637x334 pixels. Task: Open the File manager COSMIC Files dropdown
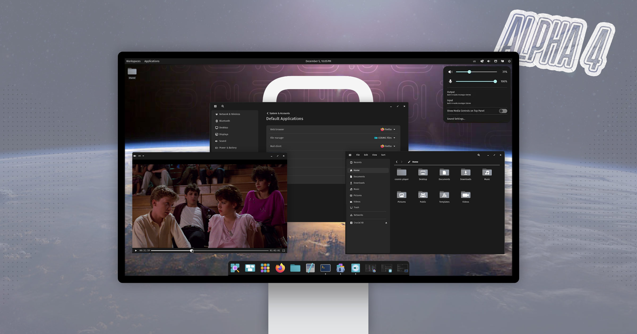point(385,138)
